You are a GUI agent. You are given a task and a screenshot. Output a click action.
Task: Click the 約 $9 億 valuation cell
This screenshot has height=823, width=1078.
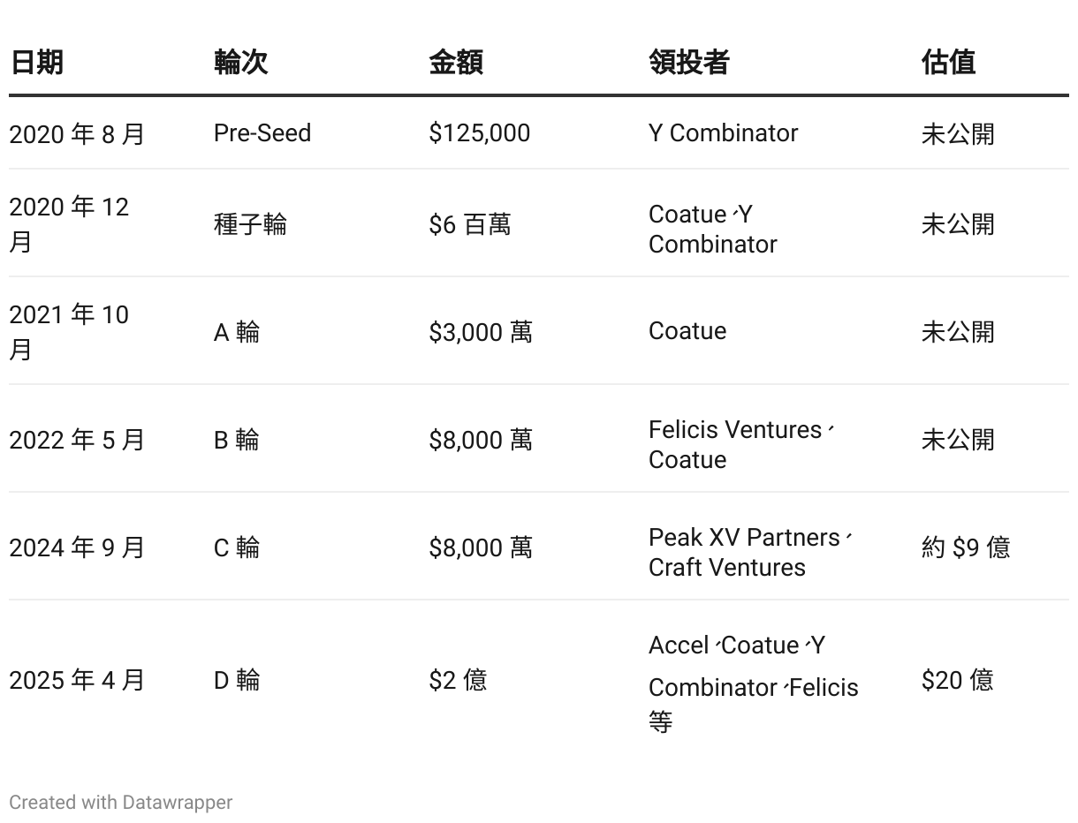pos(965,547)
